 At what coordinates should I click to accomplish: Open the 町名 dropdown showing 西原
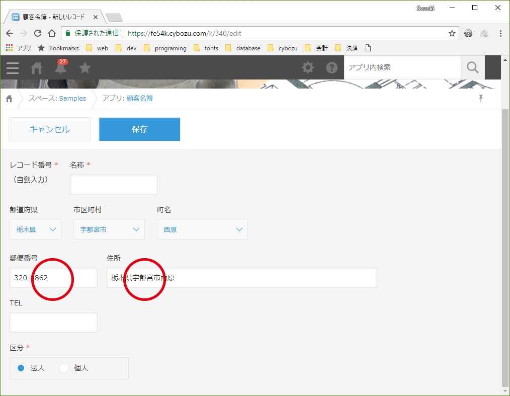pos(202,229)
